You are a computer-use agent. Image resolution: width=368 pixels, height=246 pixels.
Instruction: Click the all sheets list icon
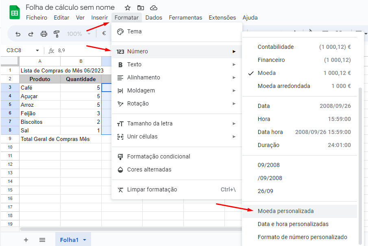tap(42, 240)
